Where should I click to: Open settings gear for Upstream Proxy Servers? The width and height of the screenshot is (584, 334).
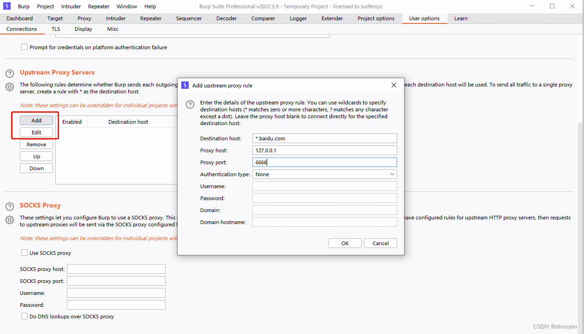click(10, 87)
